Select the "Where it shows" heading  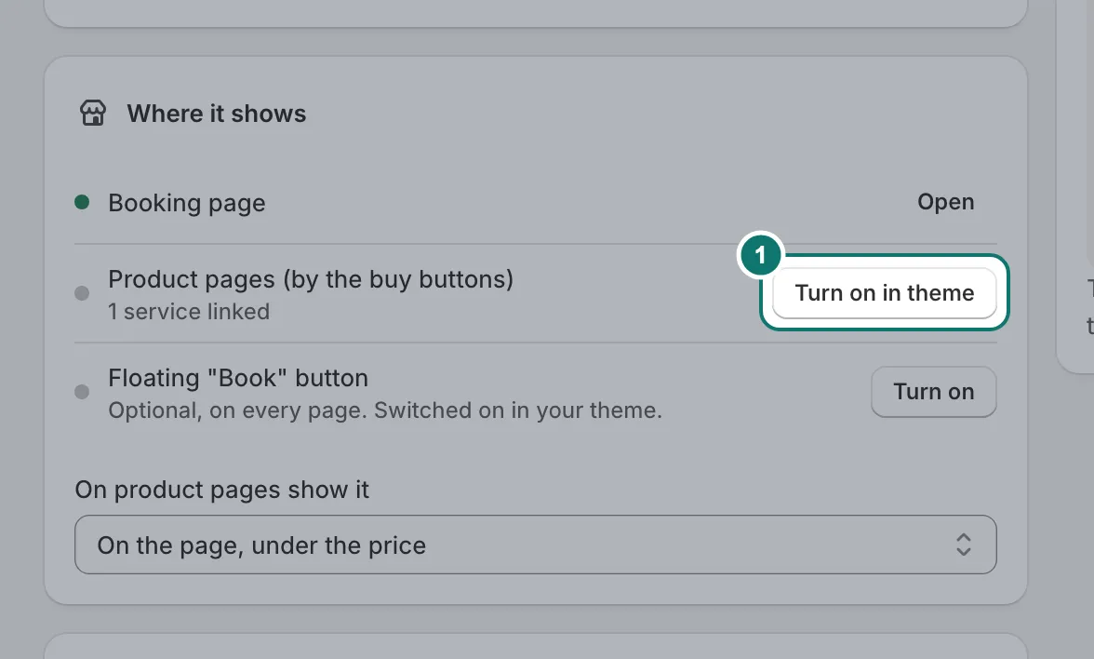click(216, 114)
